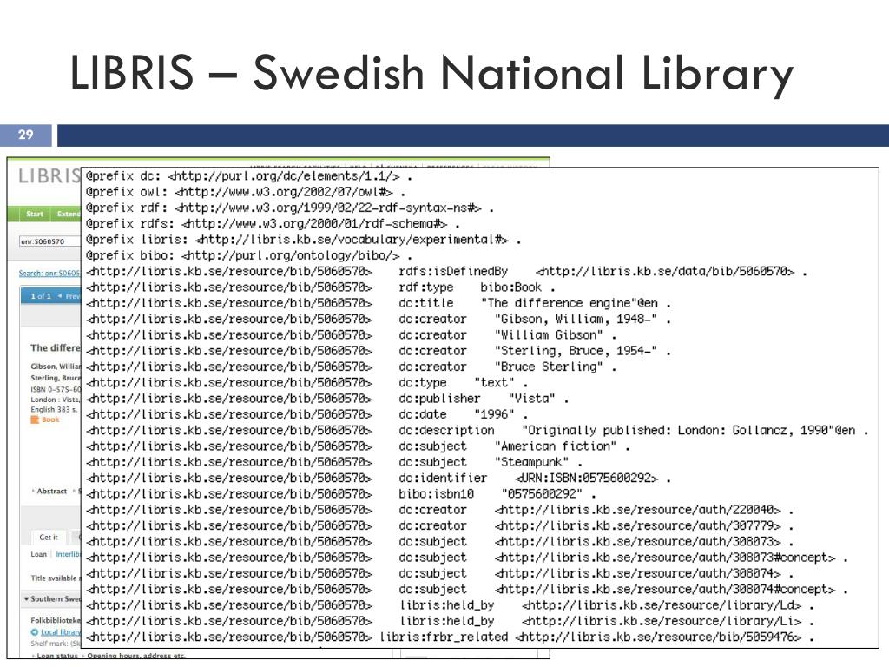
Task: Click the 'URN:ISBN:0575600292' identifier
Action: (586, 479)
